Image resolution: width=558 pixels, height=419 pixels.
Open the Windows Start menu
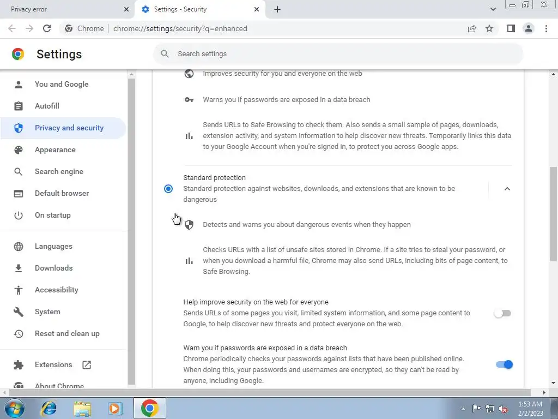15,408
